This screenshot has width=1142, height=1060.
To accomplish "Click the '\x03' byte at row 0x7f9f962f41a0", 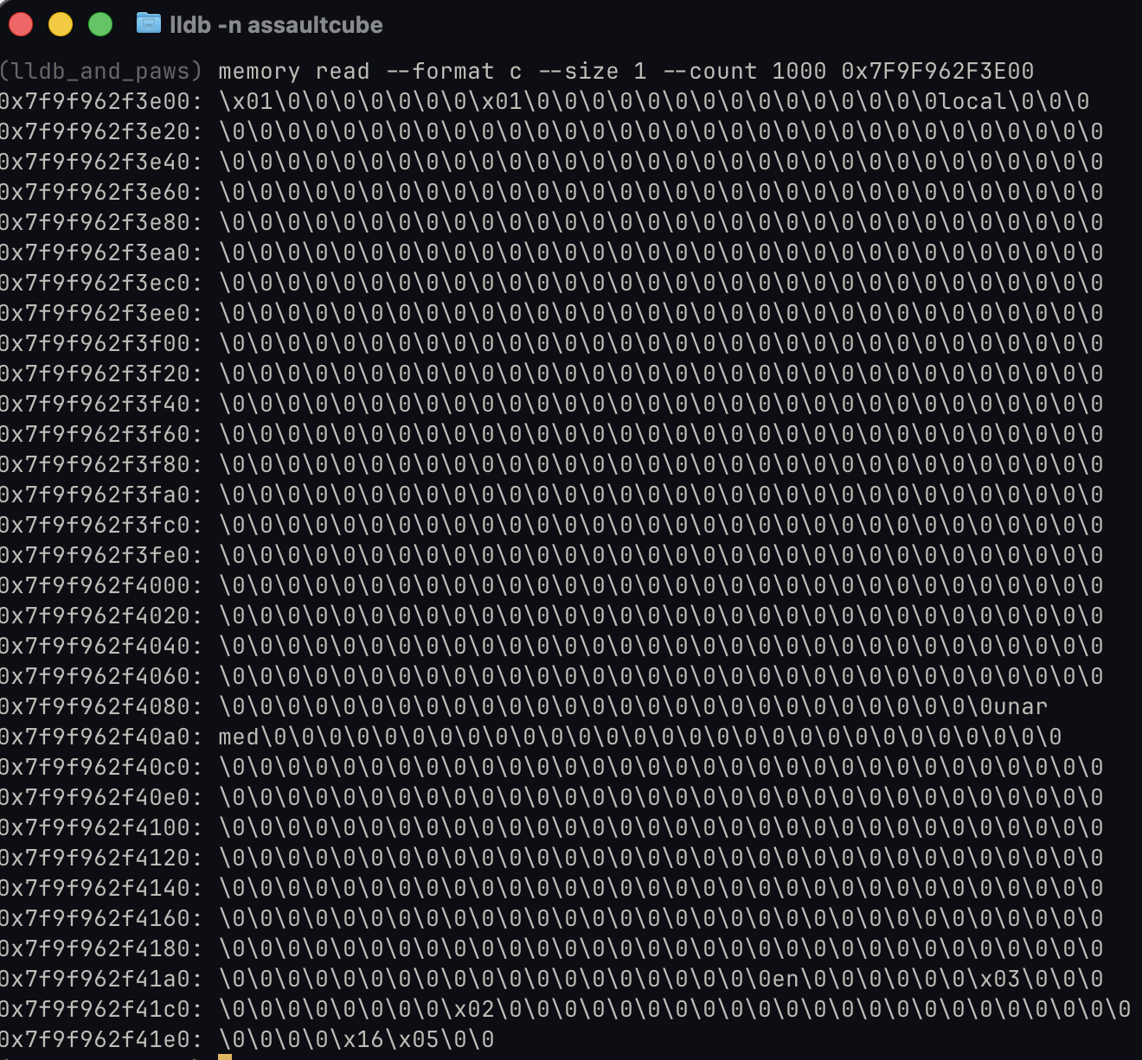I will (x=999, y=979).
